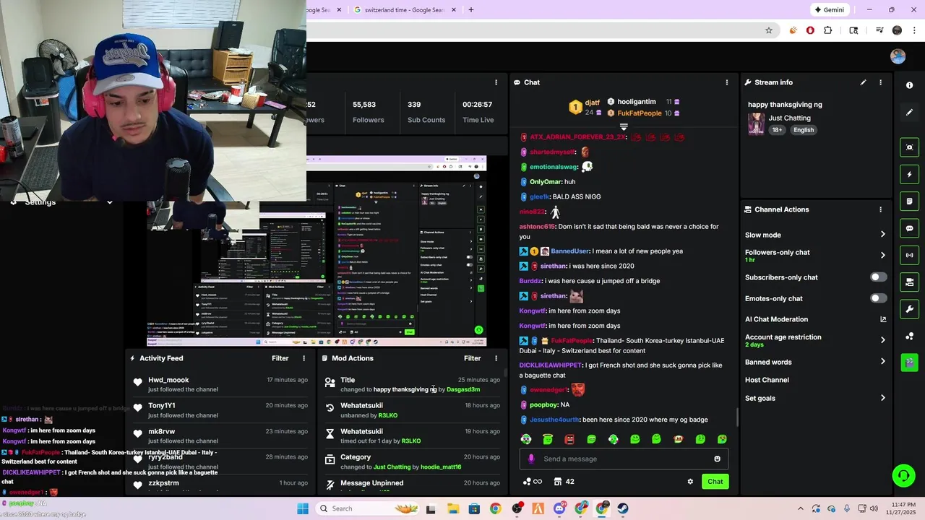
Task: Click the Just Chatting category thumbnail
Action: (756, 123)
